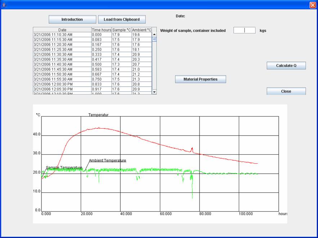Select the row 3/21/2006 12:00:30 PM
Image resolution: width=318 pixels, height=238 pixels.
(93, 84)
